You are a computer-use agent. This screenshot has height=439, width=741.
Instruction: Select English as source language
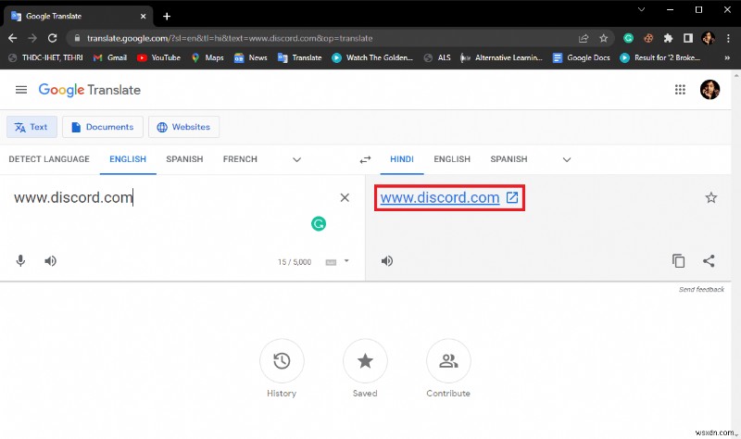point(128,159)
